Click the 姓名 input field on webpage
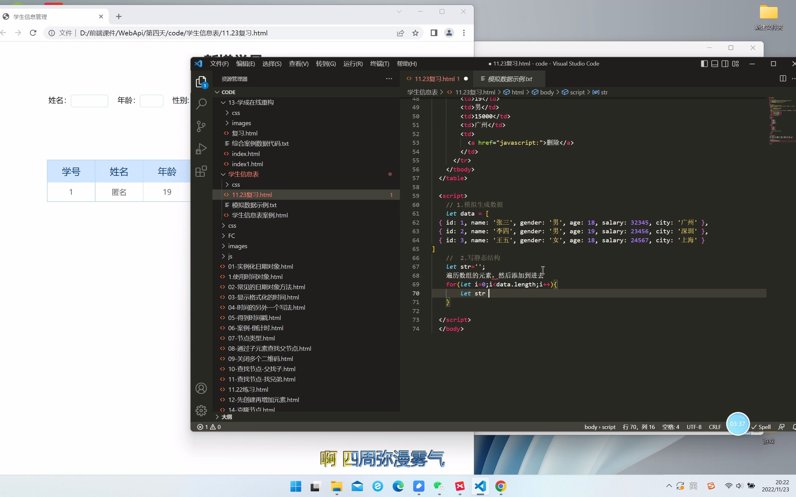 (90, 101)
